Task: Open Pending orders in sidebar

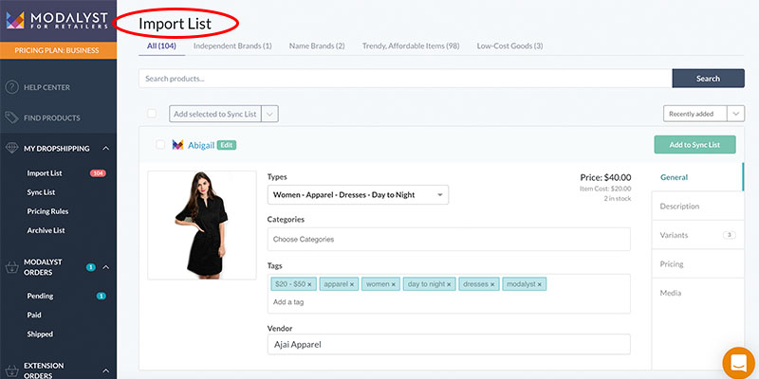Action: (40, 296)
